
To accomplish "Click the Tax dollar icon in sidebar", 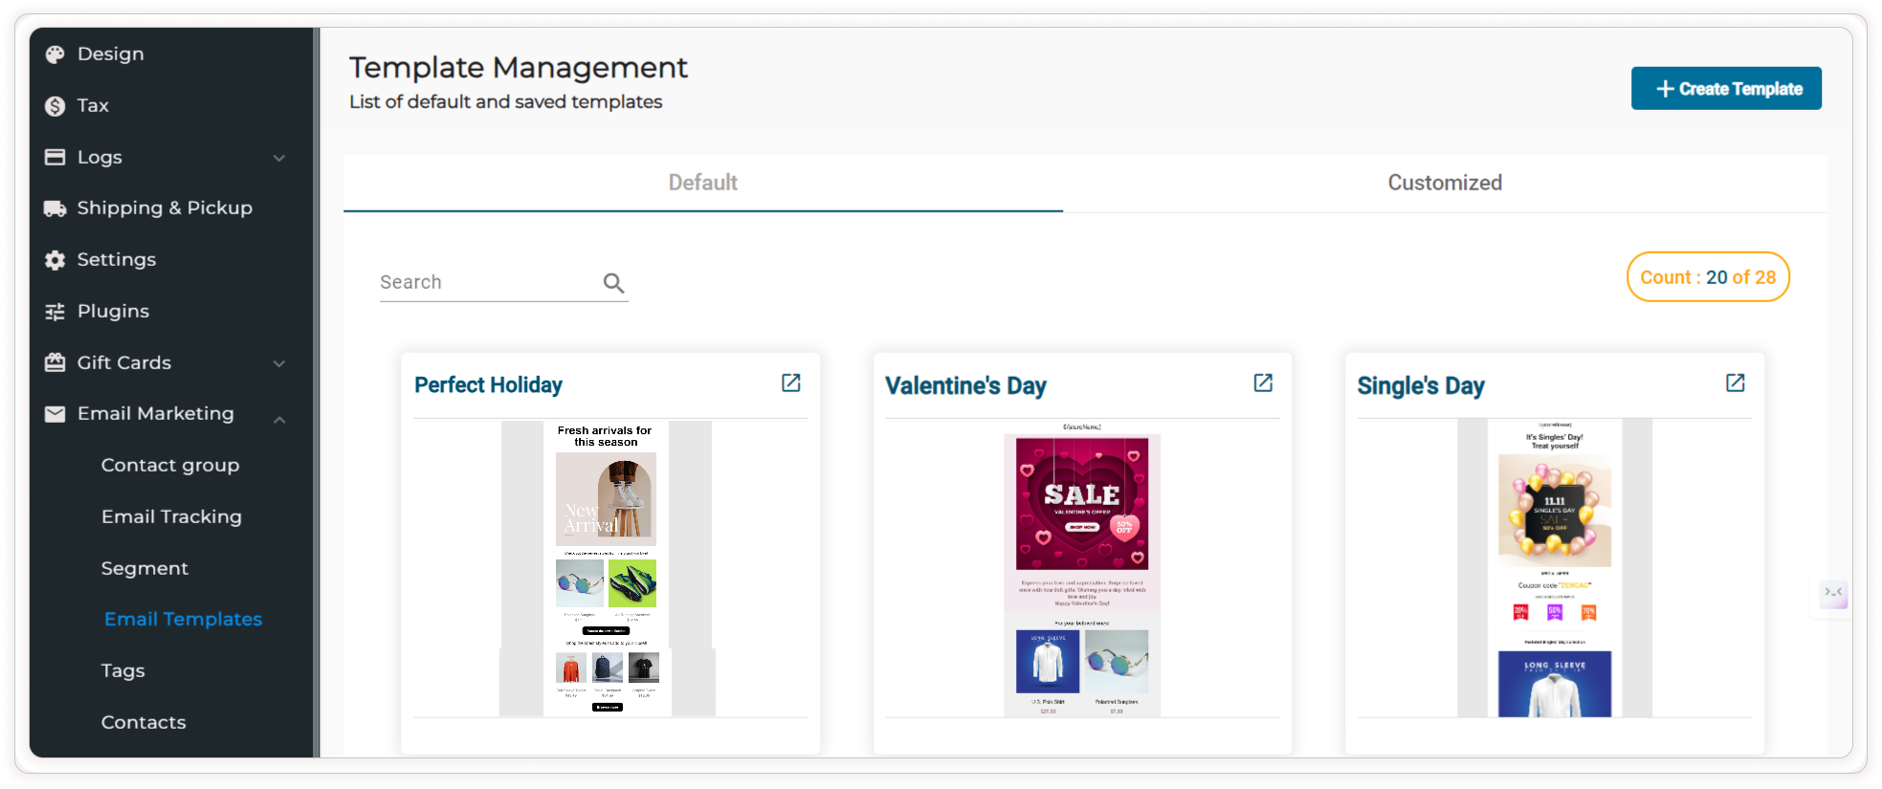I will [x=55, y=106].
